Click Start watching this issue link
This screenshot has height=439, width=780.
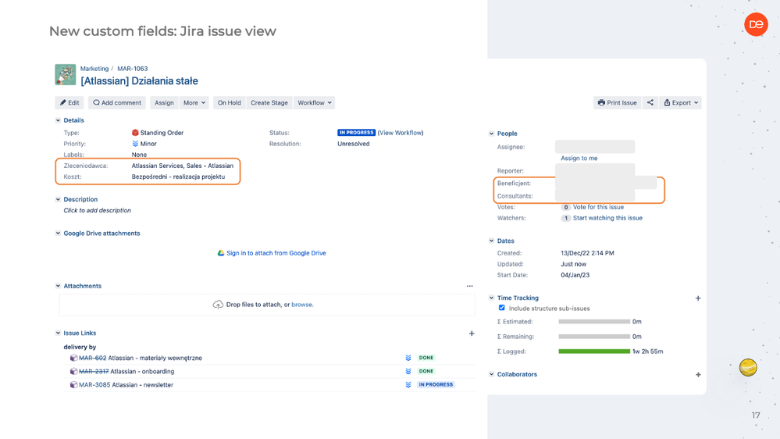607,218
